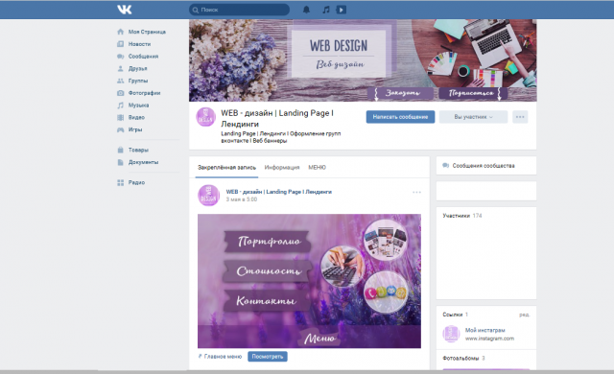The width and height of the screenshot is (614, 374).
Task: Open post author WEB - дизайн link
Action: [279, 192]
